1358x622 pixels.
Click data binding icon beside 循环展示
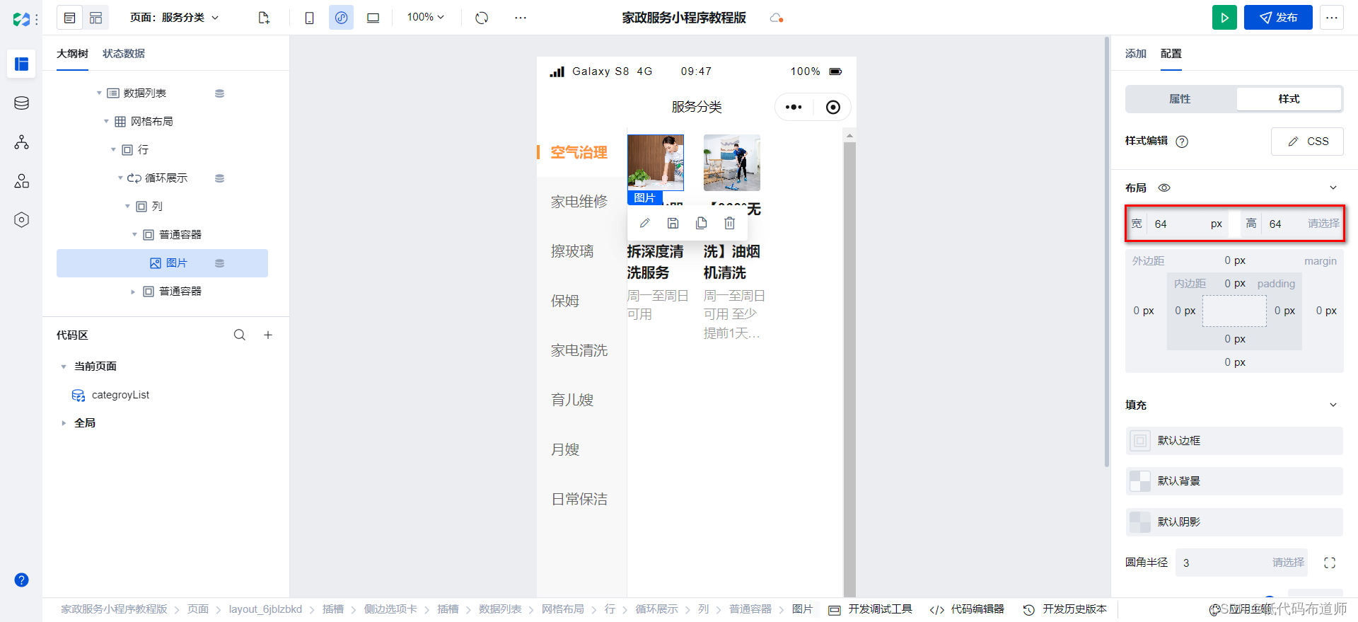pos(219,178)
